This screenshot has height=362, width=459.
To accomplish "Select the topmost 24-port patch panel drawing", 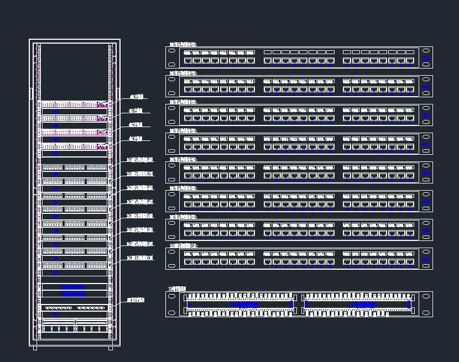I will click(299, 57).
